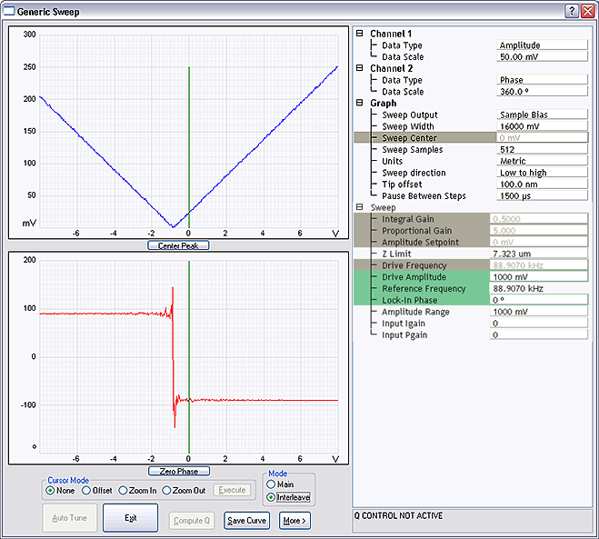
Task: Select the Offset cursor mode
Action: point(86,490)
